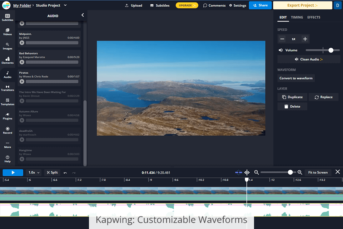Screen dimensions: 343x229
Task: Click the Midpoint track progress bar
Action: [52, 43]
